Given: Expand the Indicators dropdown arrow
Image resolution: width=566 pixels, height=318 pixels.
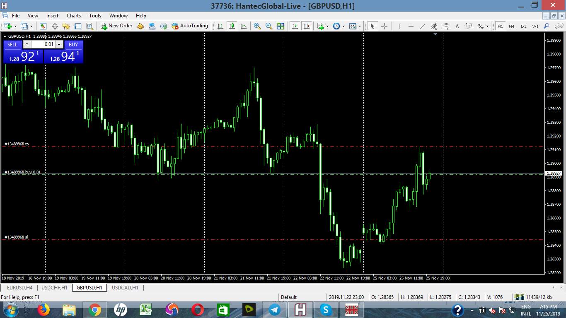Looking at the screenshot, I should (327, 26).
